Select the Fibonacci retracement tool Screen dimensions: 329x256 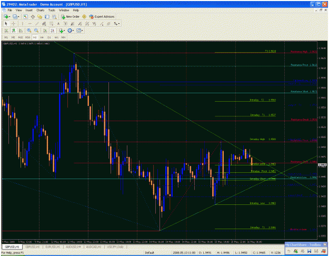coord(51,24)
